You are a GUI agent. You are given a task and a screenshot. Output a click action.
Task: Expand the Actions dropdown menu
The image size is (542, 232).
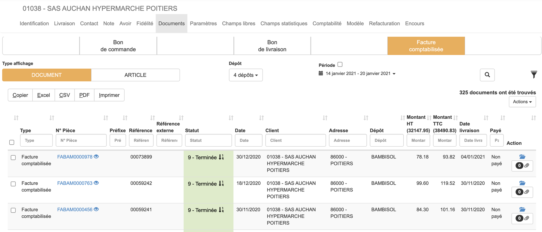(522, 102)
